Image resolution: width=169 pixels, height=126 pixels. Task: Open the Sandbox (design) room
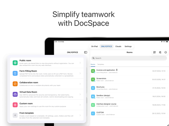(x=129, y=96)
